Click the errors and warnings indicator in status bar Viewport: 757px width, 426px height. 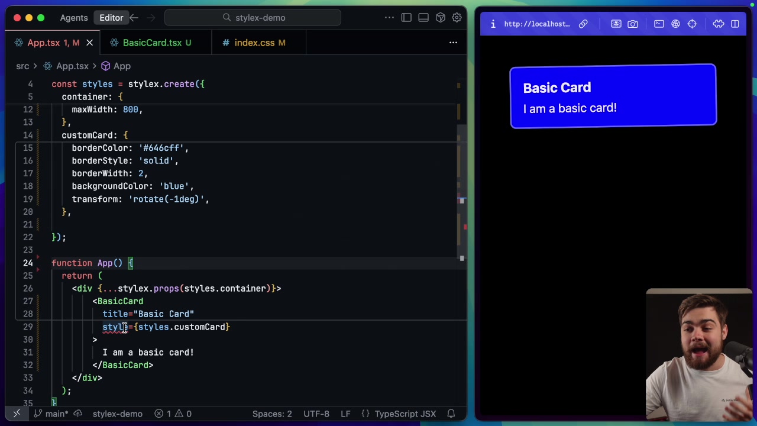click(x=174, y=414)
